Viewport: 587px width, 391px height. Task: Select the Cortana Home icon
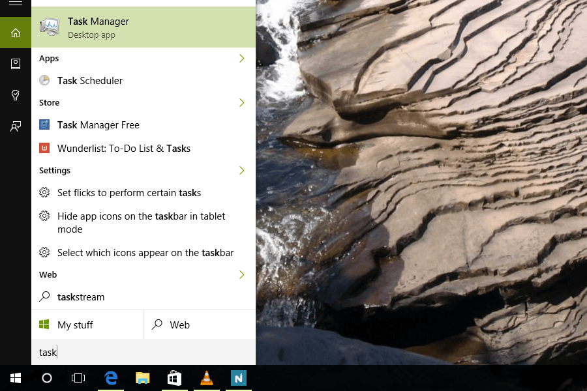[16, 33]
